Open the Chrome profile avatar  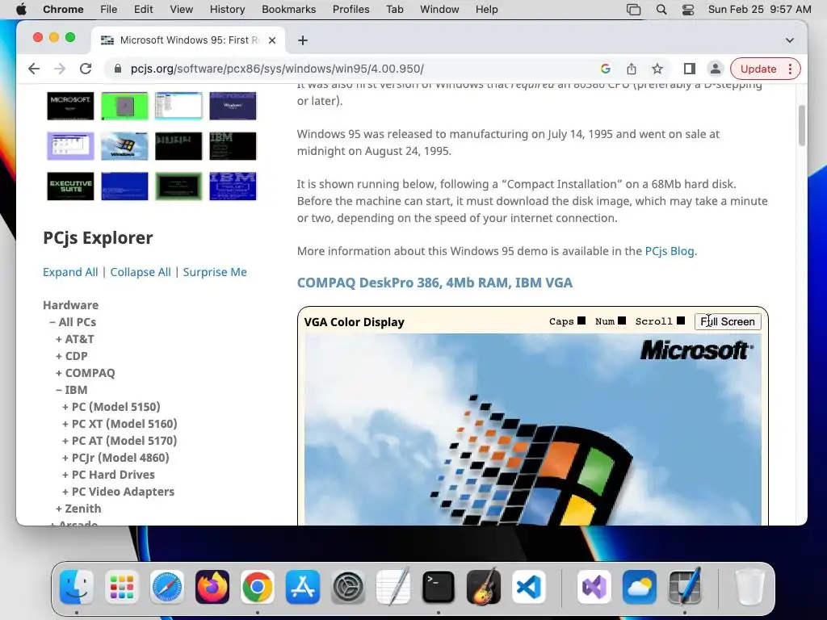(x=716, y=69)
